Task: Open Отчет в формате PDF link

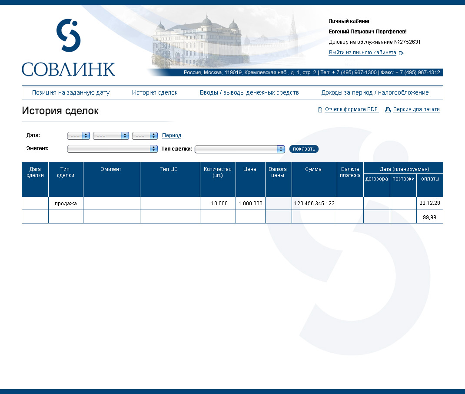Action: tap(352, 109)
